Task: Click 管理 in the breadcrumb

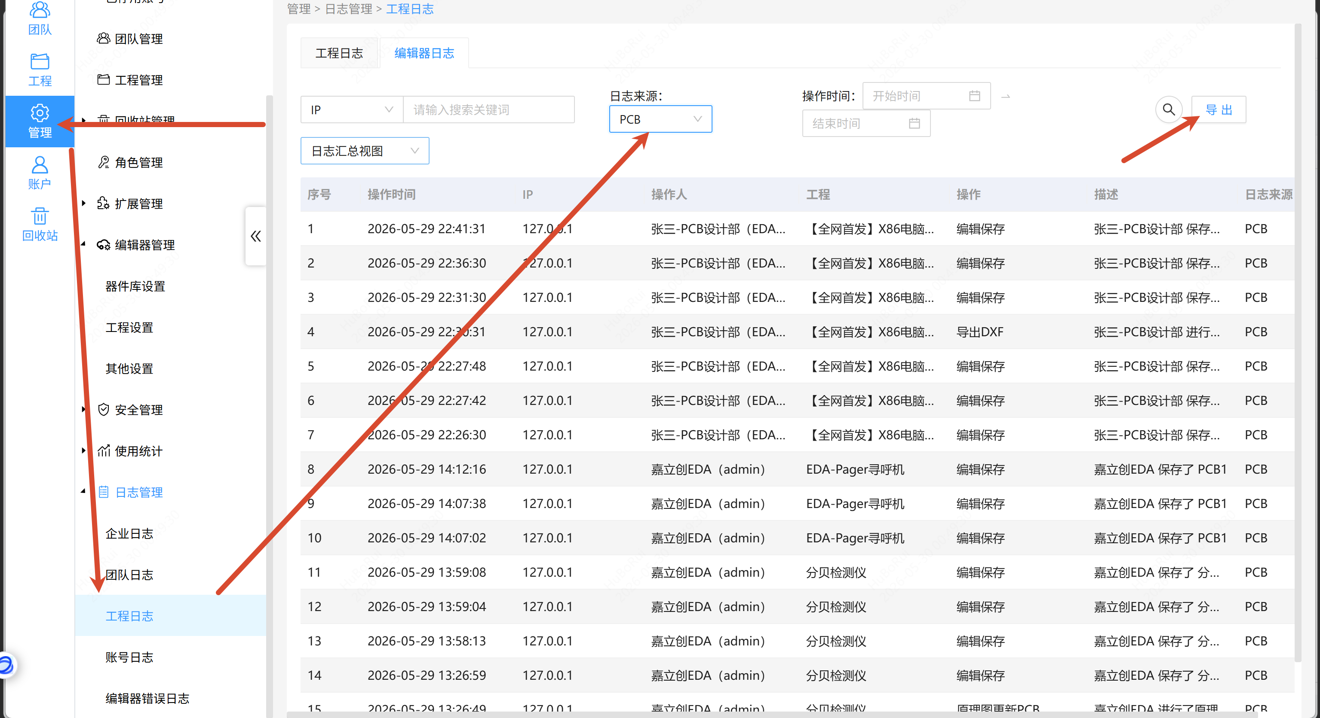Action: (299, 9)
